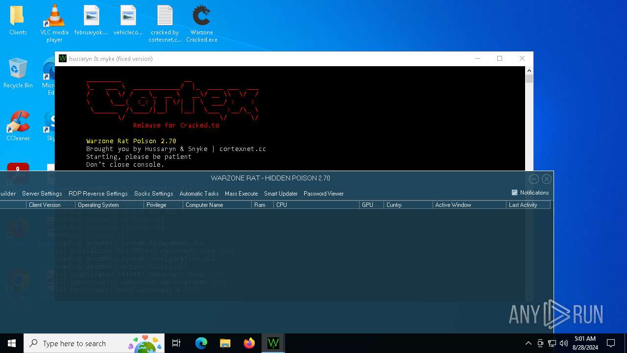Sort by the Client Version column
Screen dimensions: 627x353
pos(50,205)
